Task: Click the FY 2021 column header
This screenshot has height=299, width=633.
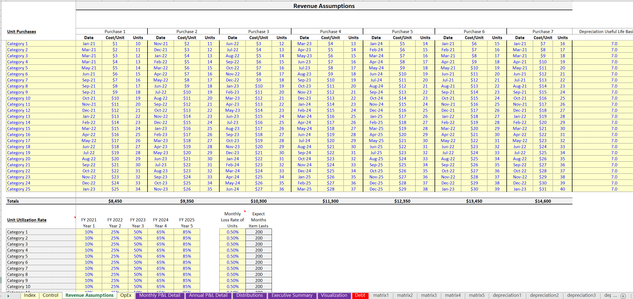Action: tap(89, 220)
